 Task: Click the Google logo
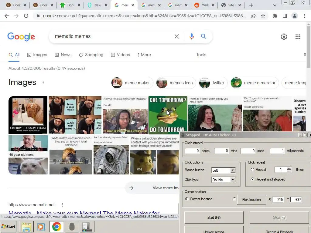[x=21, y=37]
